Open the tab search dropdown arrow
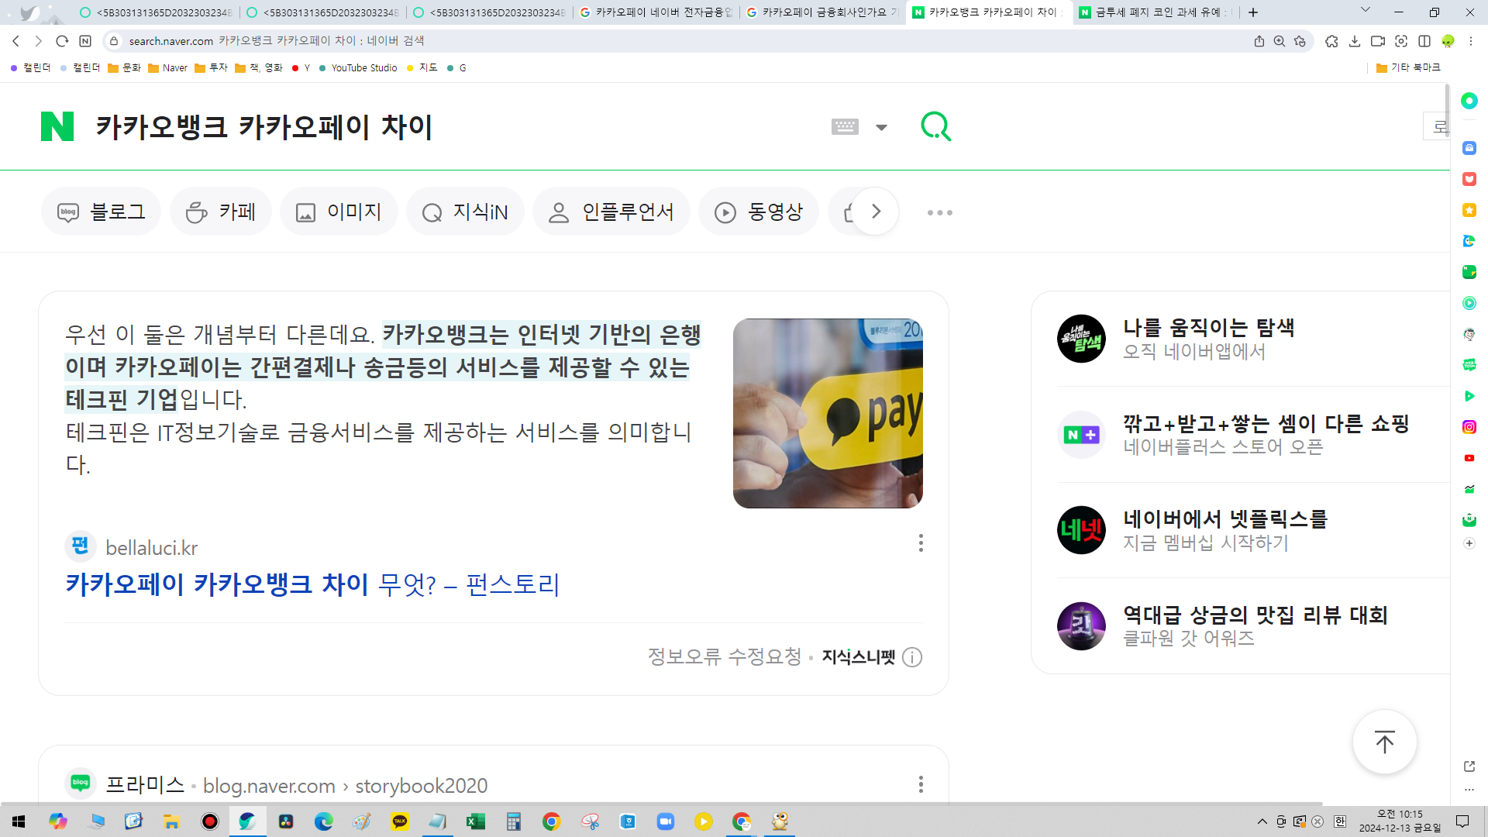Viewport: 1488px width, 837px height. point(1366,10)
